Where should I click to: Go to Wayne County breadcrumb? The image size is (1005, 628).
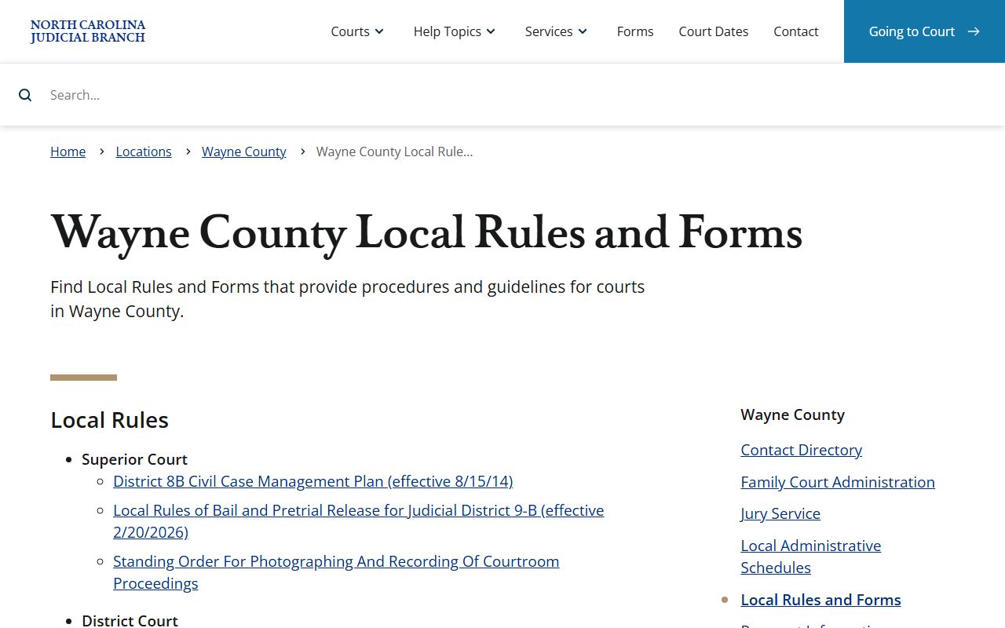tap(244, 152)
